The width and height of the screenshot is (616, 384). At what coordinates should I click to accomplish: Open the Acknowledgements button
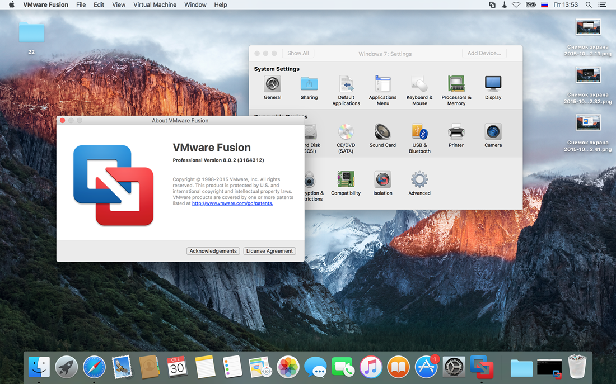pos(213,251)
